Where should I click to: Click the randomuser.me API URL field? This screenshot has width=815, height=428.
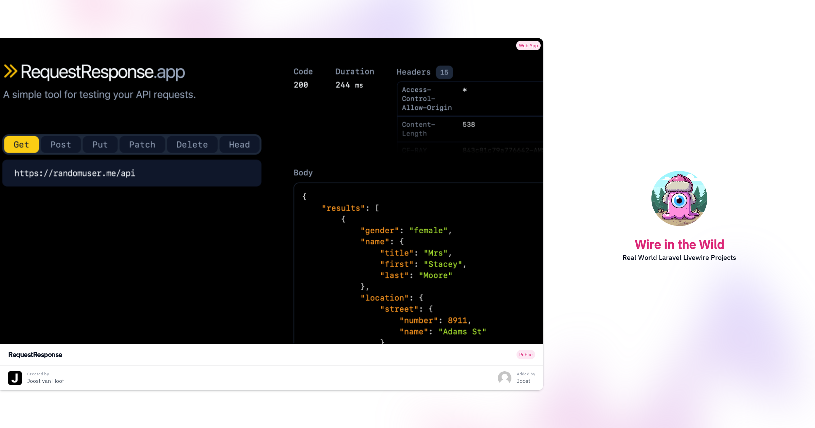[x=132, y=173]
